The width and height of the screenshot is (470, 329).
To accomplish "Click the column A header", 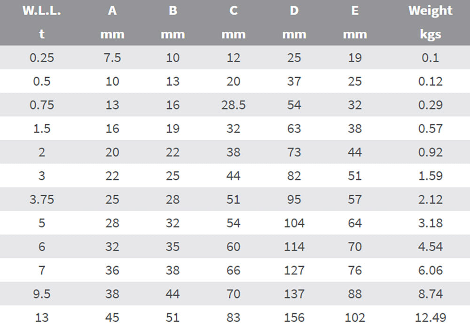I will pyautogui.click(x=112, y=10).
